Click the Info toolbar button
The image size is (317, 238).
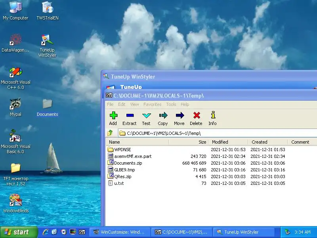click(x=213, y=119)
